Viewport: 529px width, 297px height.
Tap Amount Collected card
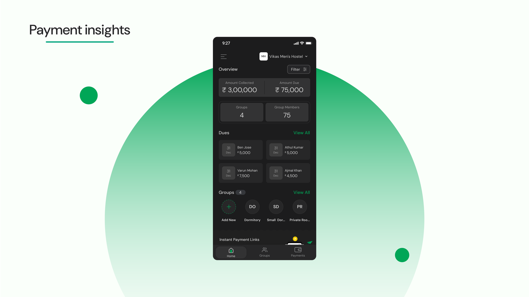click(x=240, y=87)
